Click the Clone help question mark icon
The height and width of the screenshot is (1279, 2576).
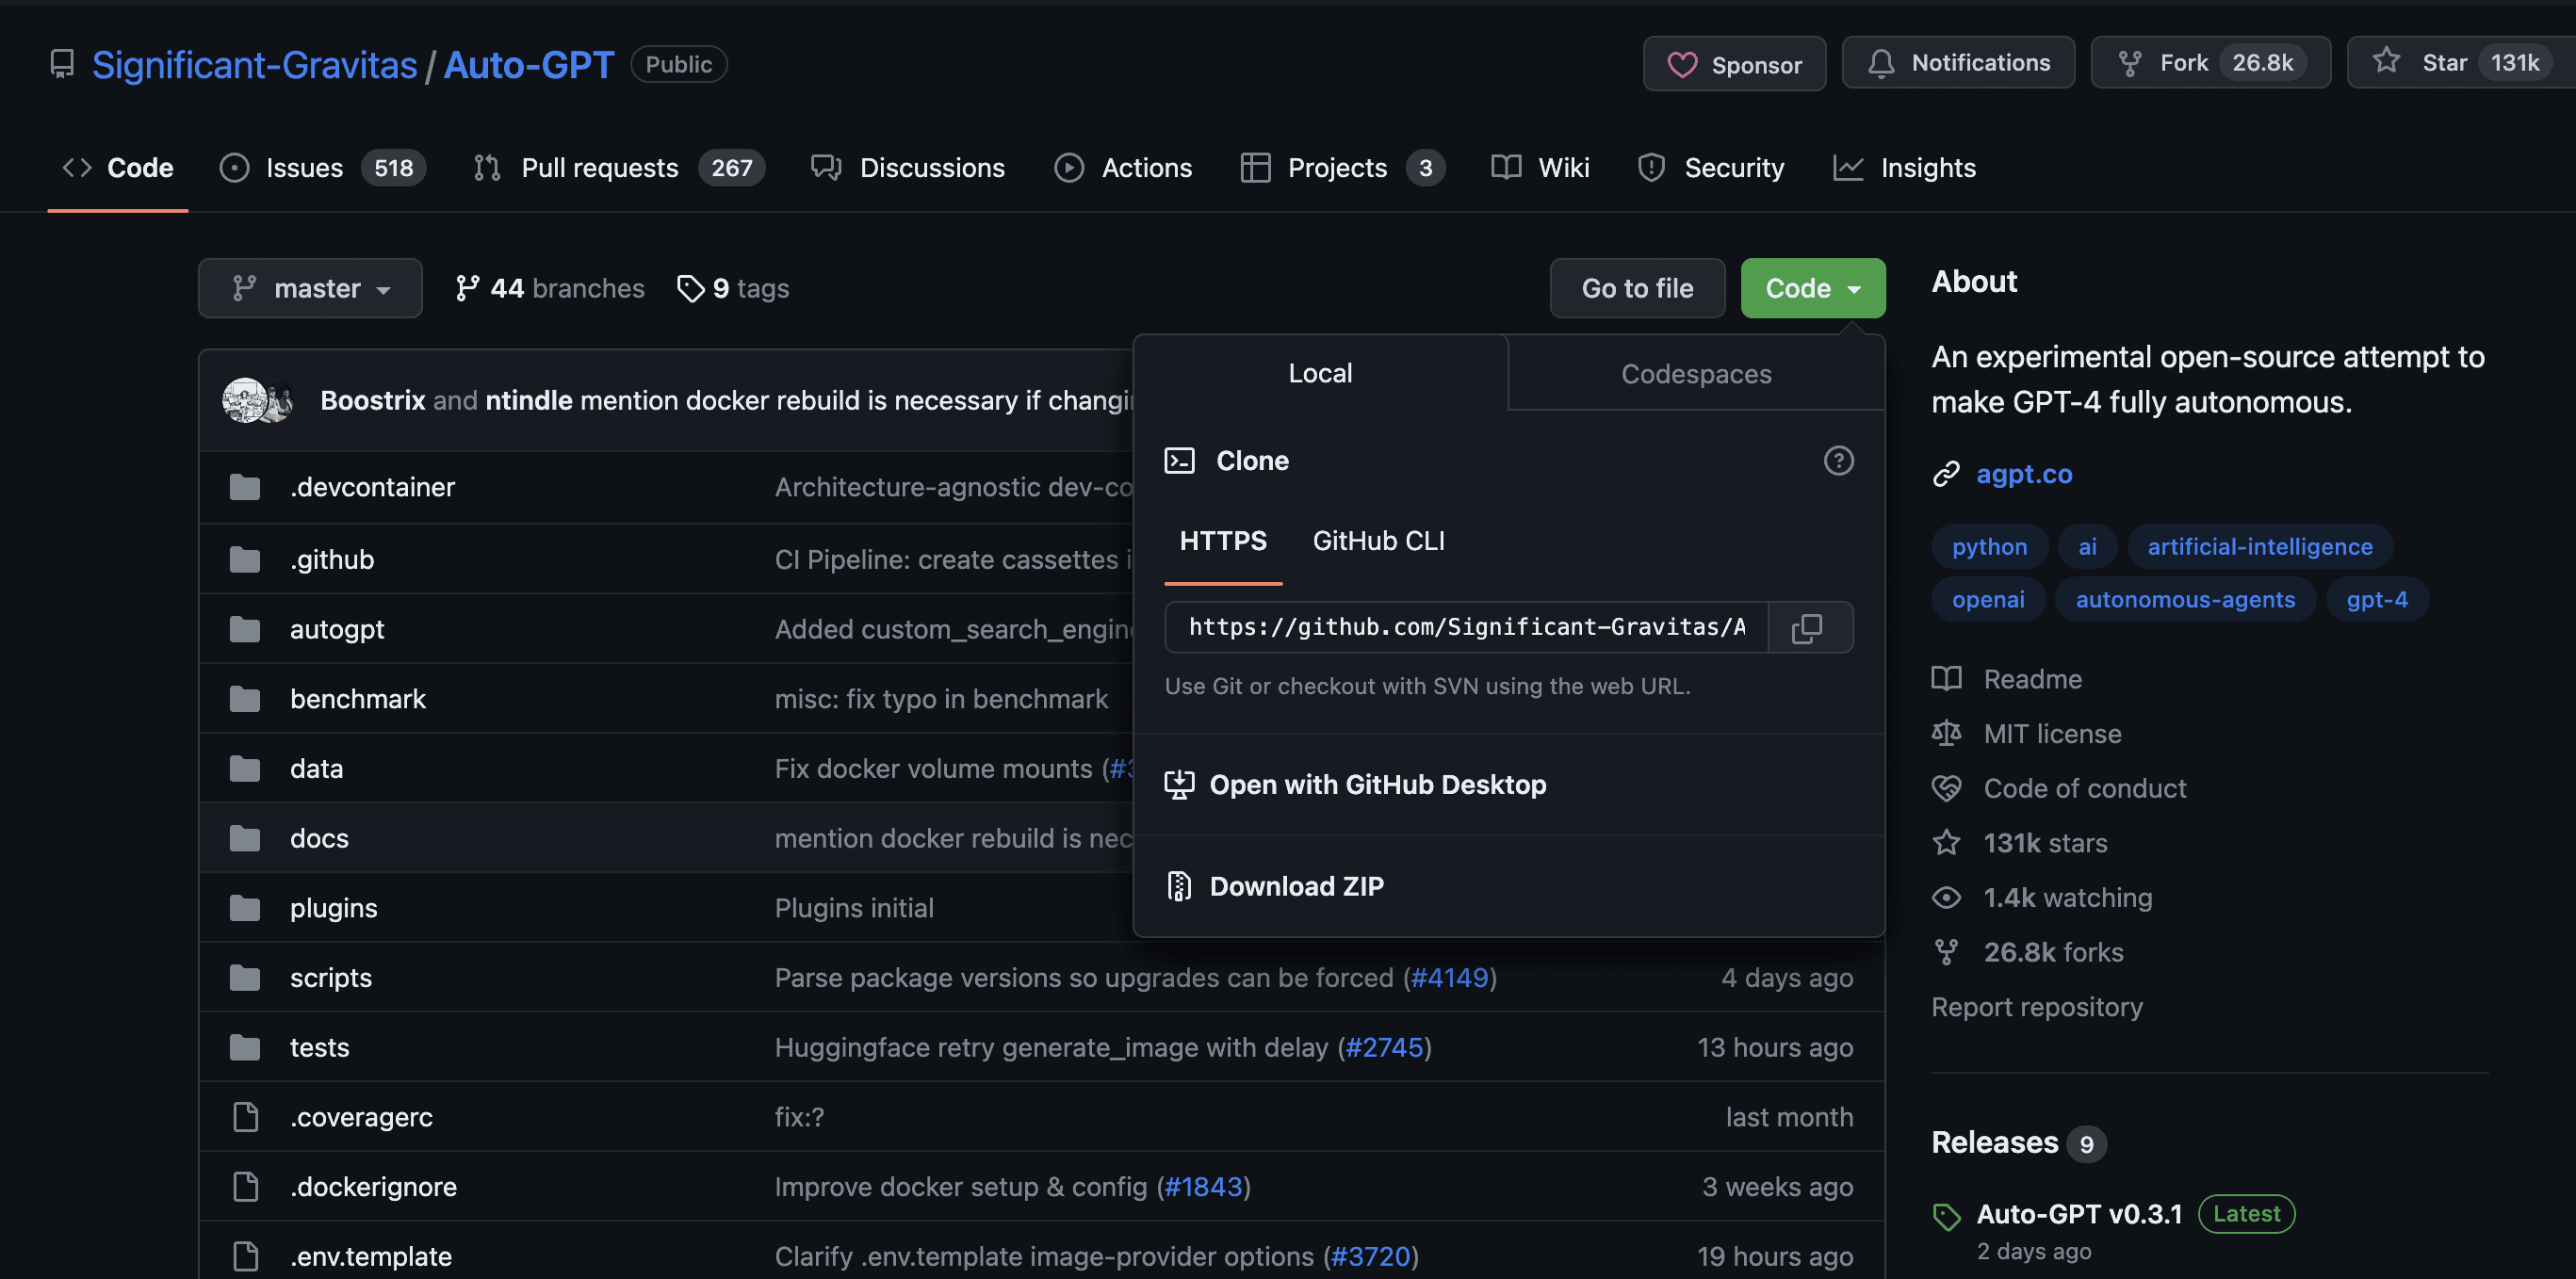1838,461
